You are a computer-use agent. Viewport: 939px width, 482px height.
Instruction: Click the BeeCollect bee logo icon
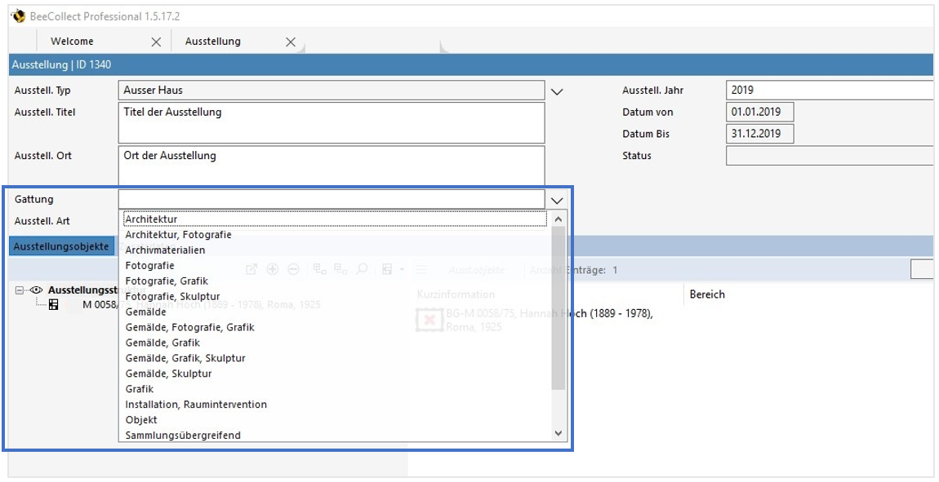(x=18, y=16)
